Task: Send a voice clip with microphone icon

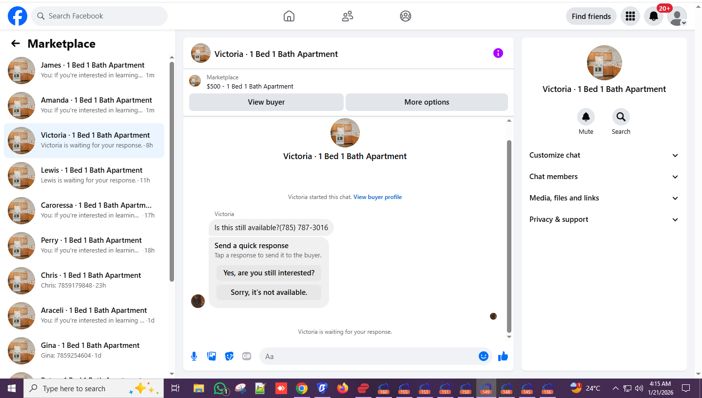Action: coord(194,356)
